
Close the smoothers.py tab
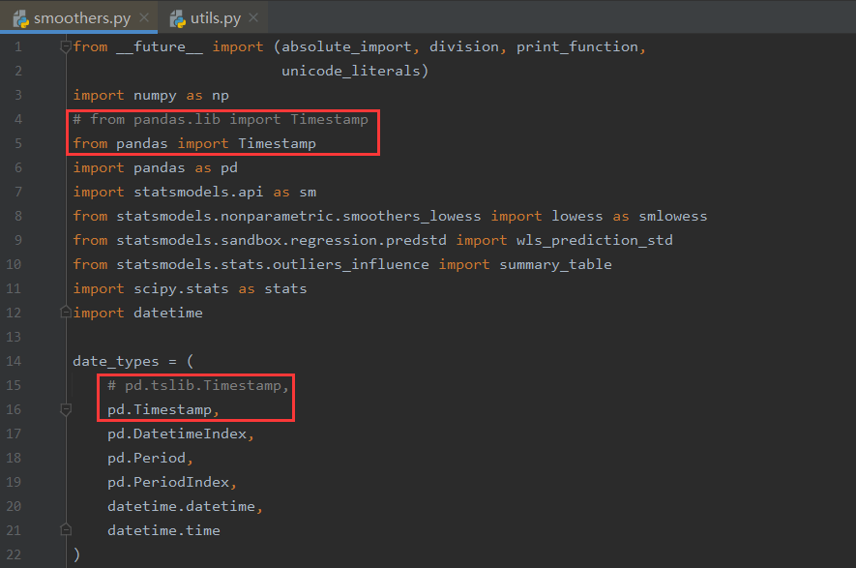pos(144,17)
